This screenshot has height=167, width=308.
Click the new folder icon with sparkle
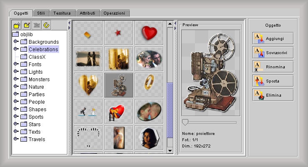pyautogui.click(x=17, y=25)
